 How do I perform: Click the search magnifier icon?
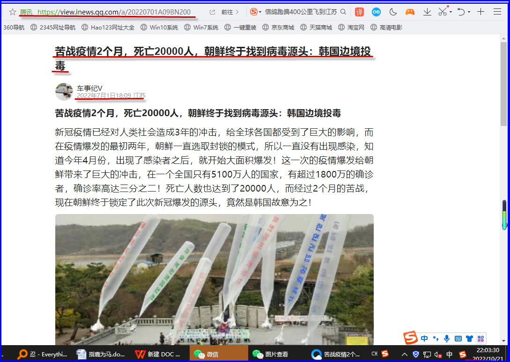(x=343, y=12)
